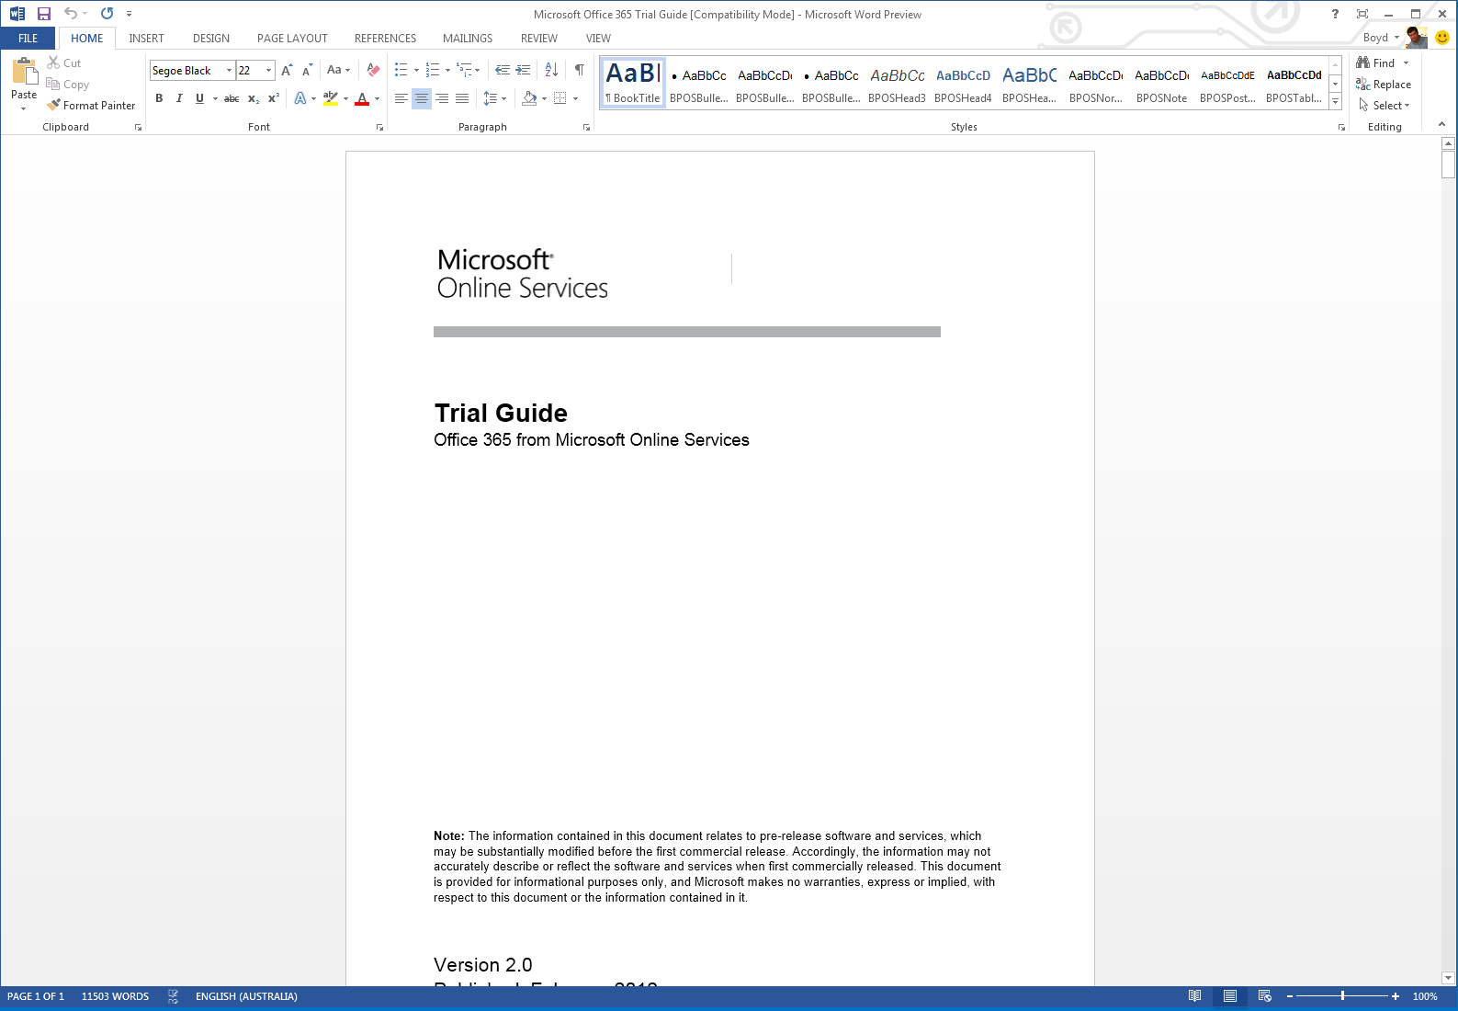The width and height of the screenshot is (1458, 1011).
Task: Open the Change Case dropdown
Action: (x=339, y=70)
